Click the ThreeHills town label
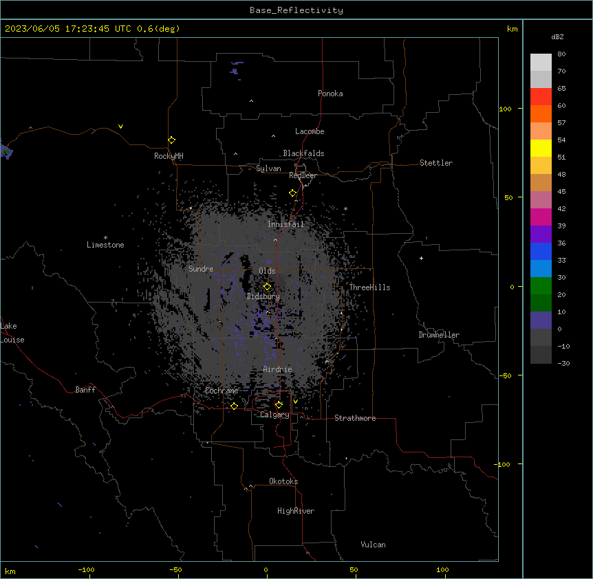The image size is (593, 579). pos(370,287)
